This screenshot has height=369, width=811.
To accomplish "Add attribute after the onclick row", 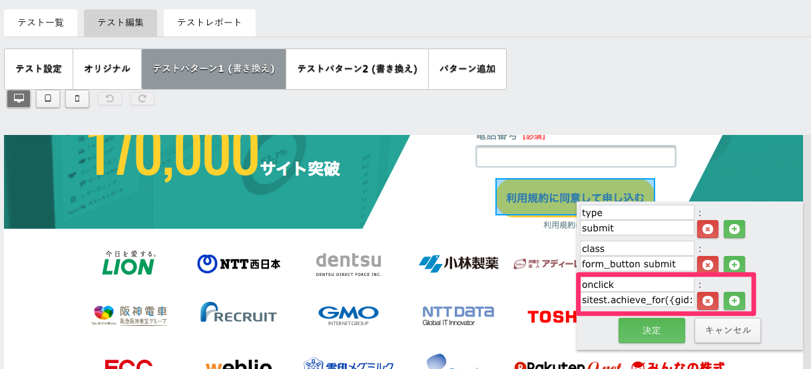I will [x=734, y=301].
